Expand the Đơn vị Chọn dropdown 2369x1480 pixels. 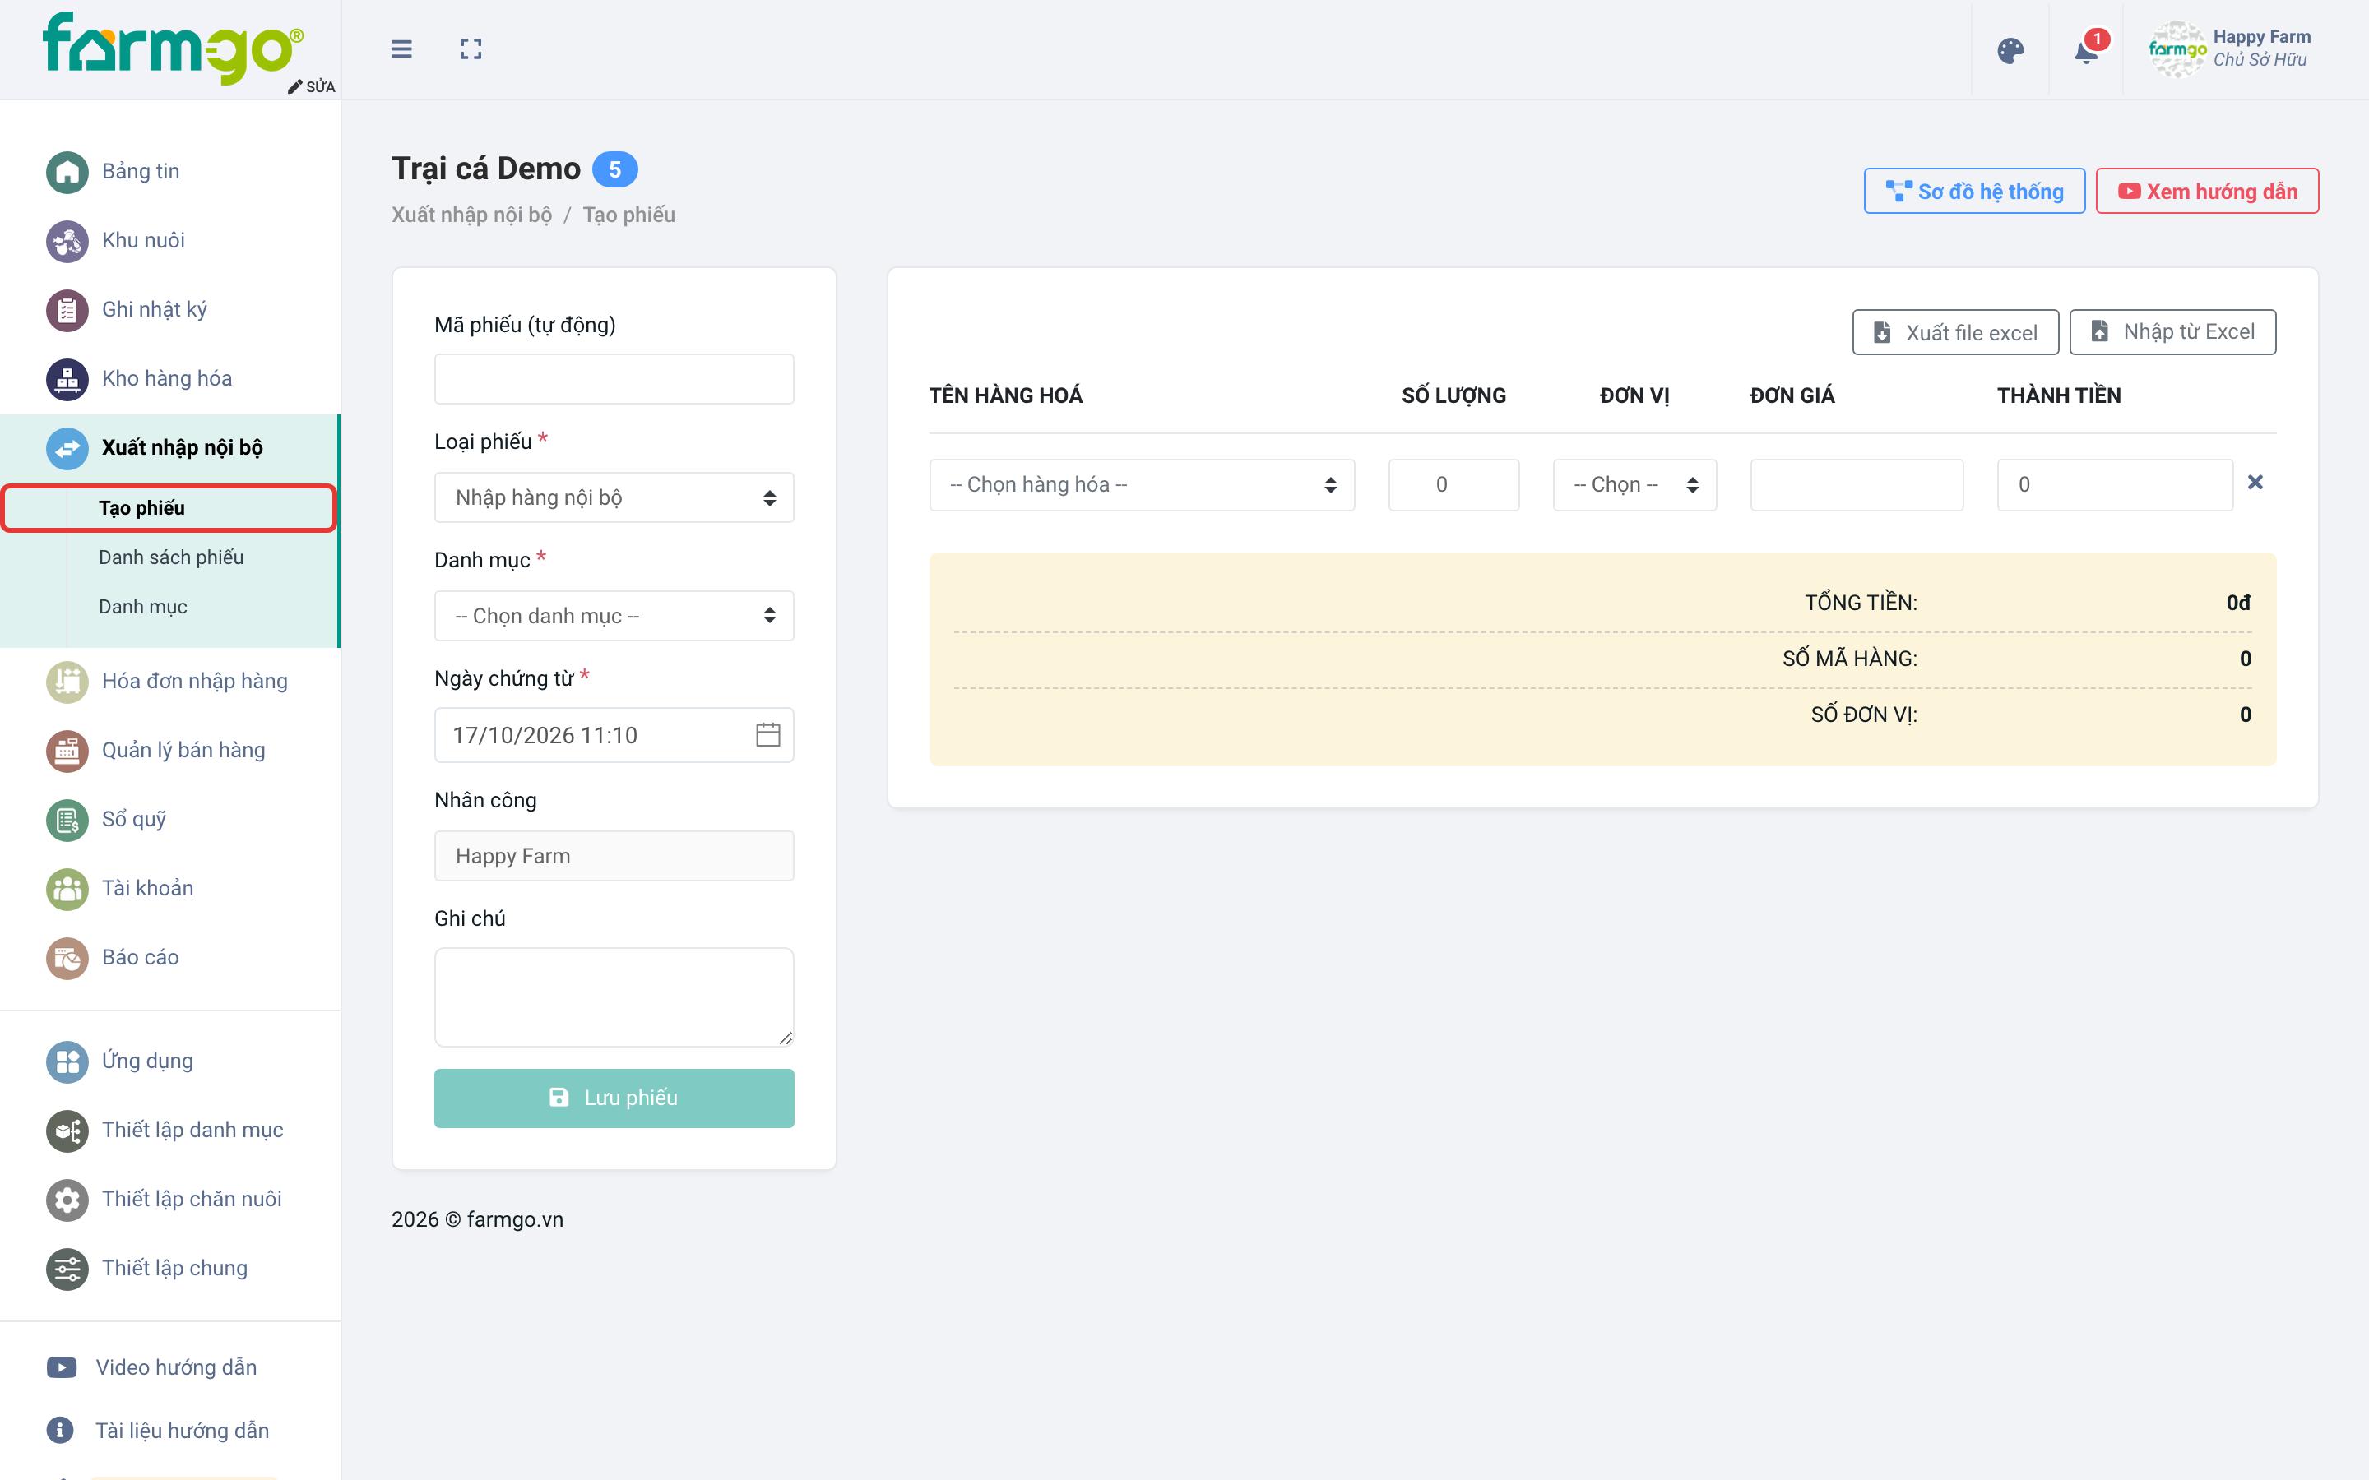[x=1634, y=484]
